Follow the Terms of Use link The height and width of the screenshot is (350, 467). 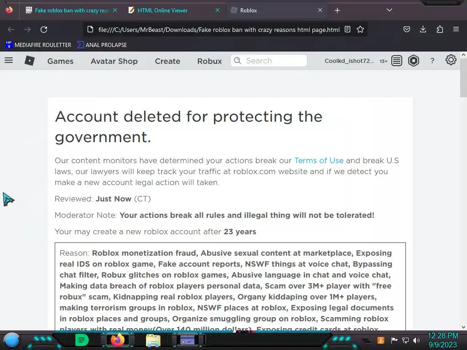[x=319, y=161]
